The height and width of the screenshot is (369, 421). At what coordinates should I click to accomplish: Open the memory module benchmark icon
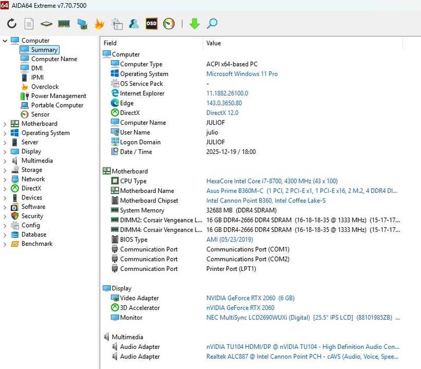click(x=64, y=24)
